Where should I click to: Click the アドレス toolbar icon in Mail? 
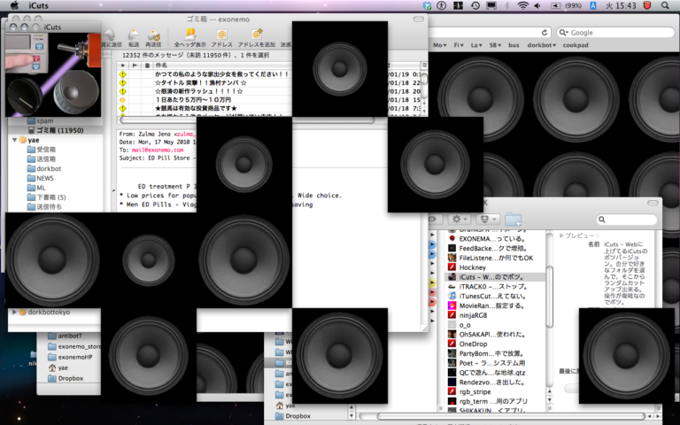click(221, 37)
